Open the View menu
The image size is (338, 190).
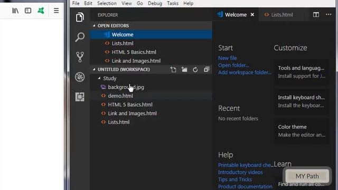127,4
